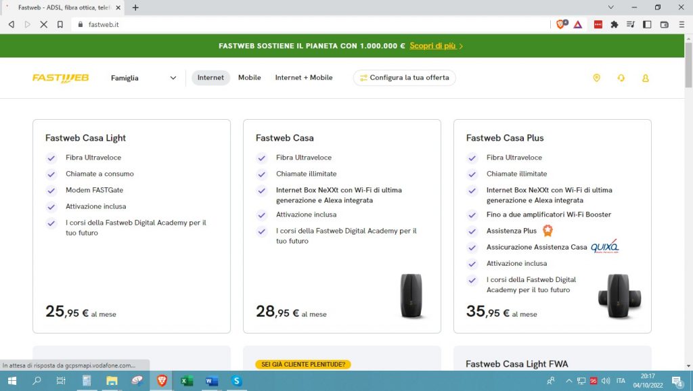This screenshot has height=391, width=693.
Task: Open the browser playlist icon
Action: [x=631, y=24]
